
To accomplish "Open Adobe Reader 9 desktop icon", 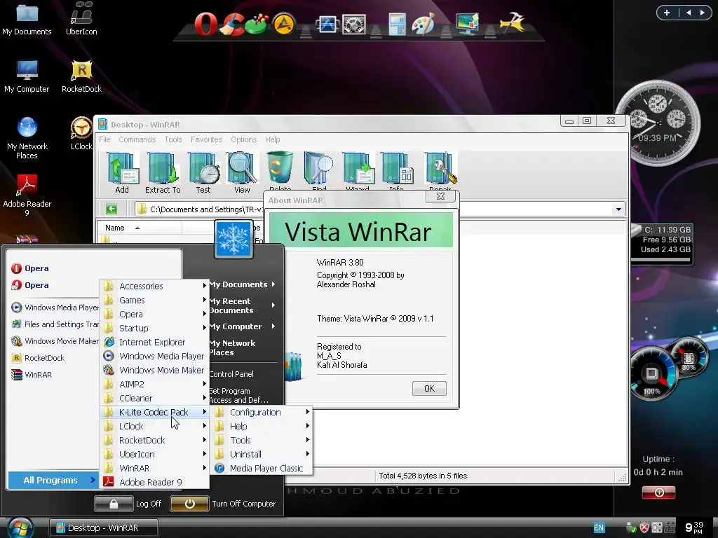I will click(x=27, y=195).
